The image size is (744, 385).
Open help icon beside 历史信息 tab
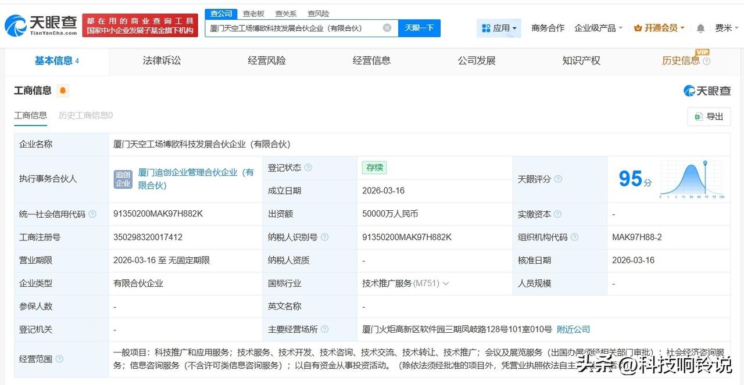tap(706, 61)
